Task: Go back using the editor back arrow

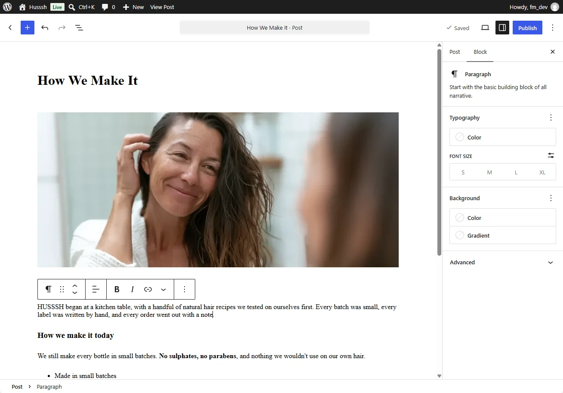Action: 10,28
